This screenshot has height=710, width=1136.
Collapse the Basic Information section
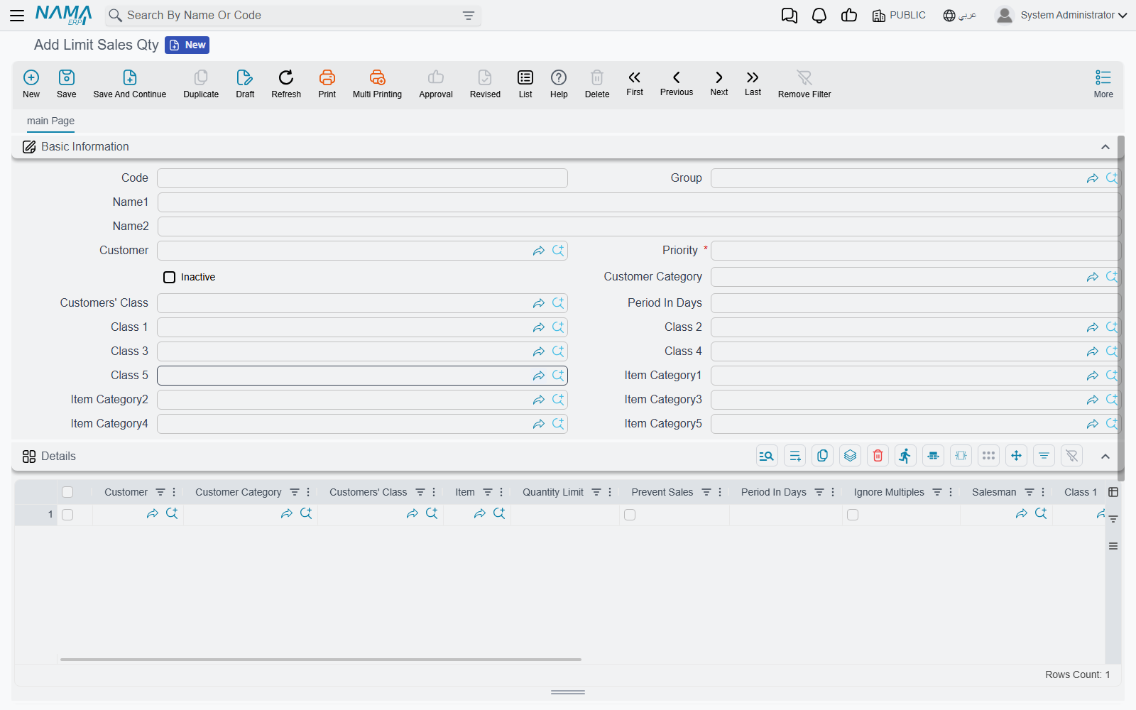click(x=1105, y=147)
